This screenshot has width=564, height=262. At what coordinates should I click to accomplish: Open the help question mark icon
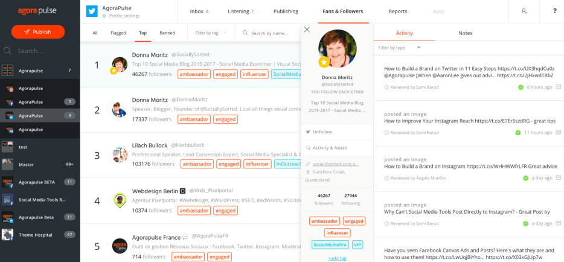[x=554, y=11]
